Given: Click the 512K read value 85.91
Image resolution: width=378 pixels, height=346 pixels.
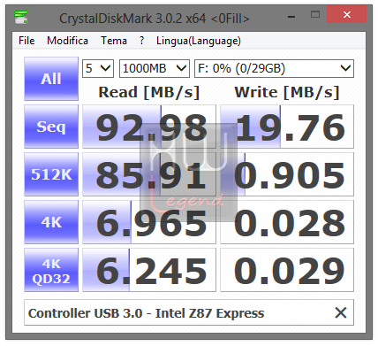Looking at the screenshot, I should [x=149, y=174].
